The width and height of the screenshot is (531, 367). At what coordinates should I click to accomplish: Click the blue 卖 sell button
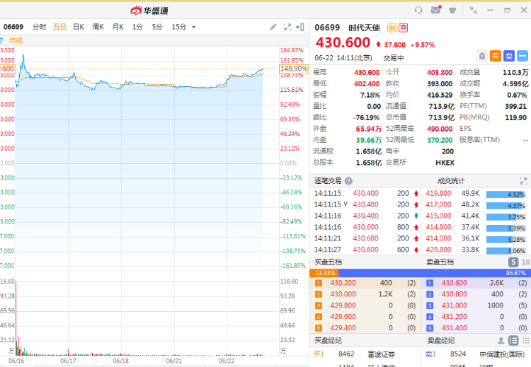508,56
